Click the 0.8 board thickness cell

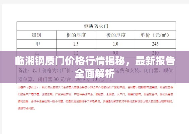[116, 53]
